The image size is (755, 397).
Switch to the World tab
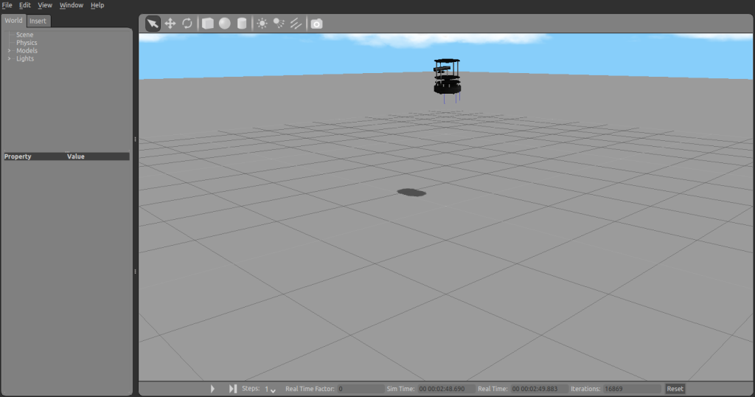coord(13,20)
